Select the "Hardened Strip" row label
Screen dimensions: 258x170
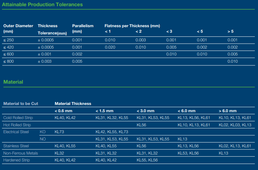(x=17, y=160)
